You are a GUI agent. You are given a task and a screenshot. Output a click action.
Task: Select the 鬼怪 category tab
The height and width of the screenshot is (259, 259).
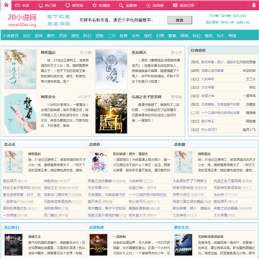coord(209,36)
